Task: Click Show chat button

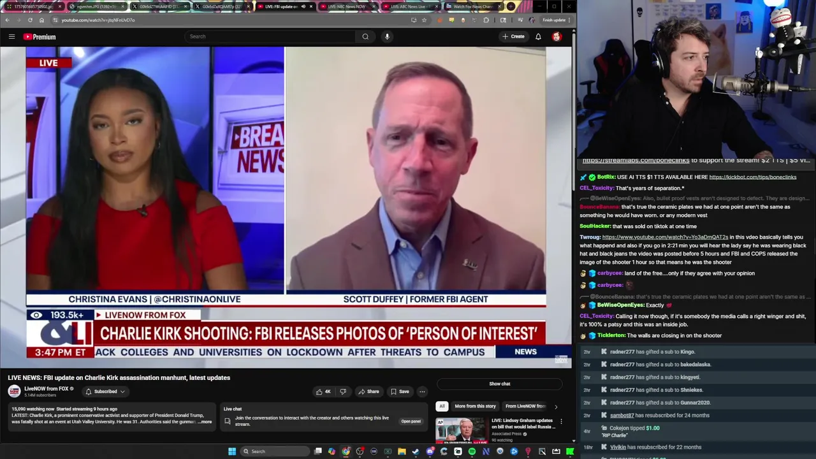Action: coord(500,384)
